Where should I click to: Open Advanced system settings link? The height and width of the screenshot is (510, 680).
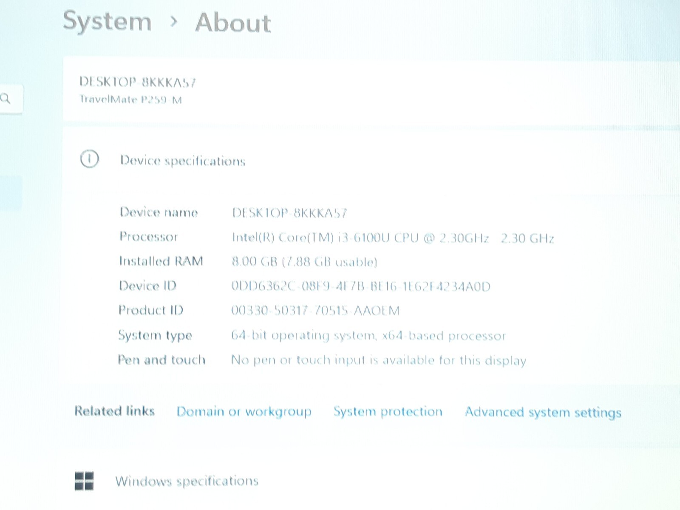(x=543, y=412)
